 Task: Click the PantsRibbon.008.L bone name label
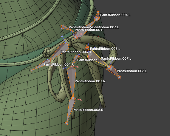(132, 71)
